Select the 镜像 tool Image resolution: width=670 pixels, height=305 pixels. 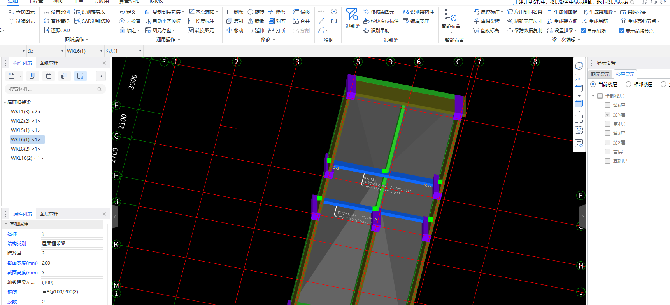[256, 21]
